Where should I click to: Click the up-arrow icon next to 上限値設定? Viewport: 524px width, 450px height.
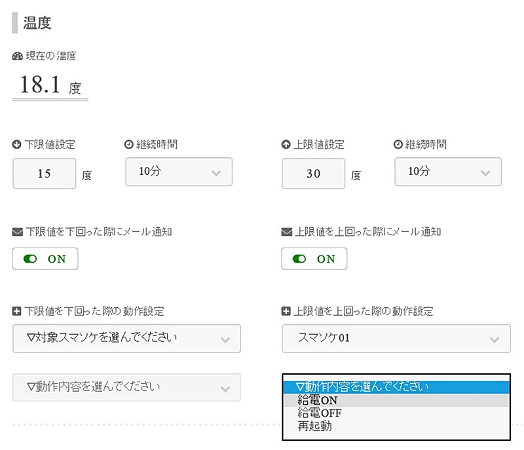pyautogui.click(x=286, y=145)
